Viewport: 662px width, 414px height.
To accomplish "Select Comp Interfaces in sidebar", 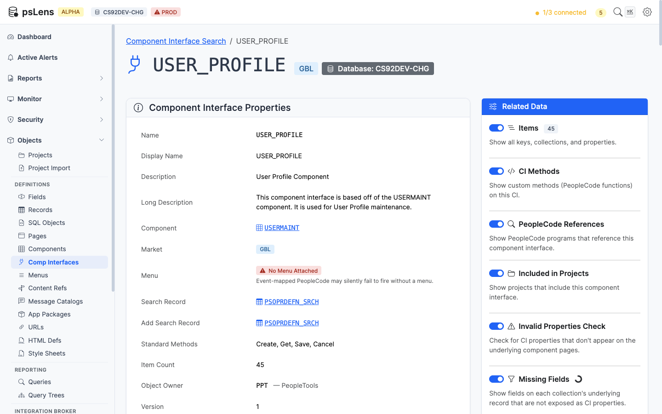I will click(x=59, y=262).
